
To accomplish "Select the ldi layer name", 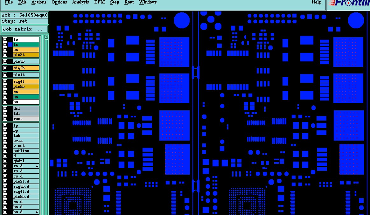I will click(x=26, y=114).
